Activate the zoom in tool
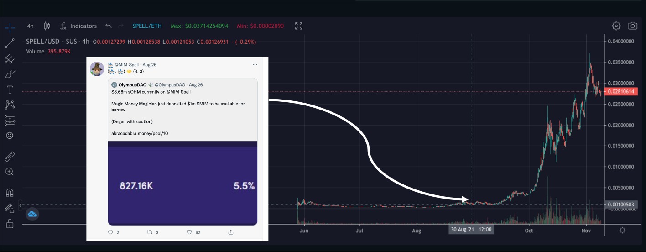Viewport: 646px width, 252px height. point(10,172)
